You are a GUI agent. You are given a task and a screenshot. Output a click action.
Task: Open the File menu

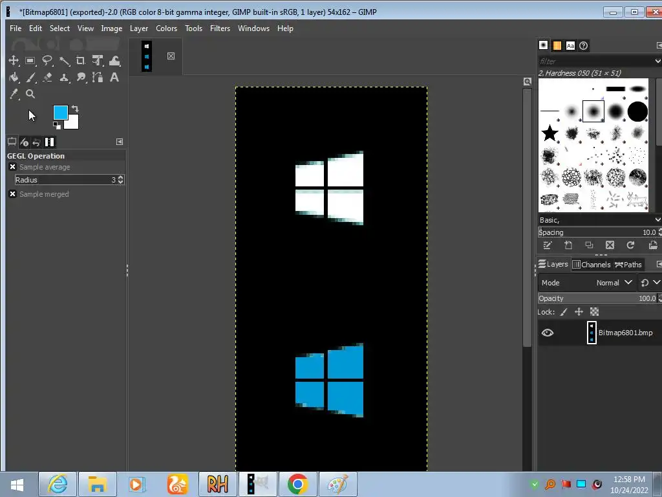pos(16,28)
